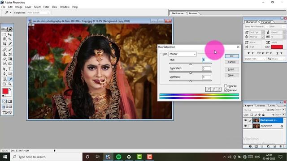Select the History Brush tool
This screenshot has height=161, width=287.
click(x=10, y=54)
